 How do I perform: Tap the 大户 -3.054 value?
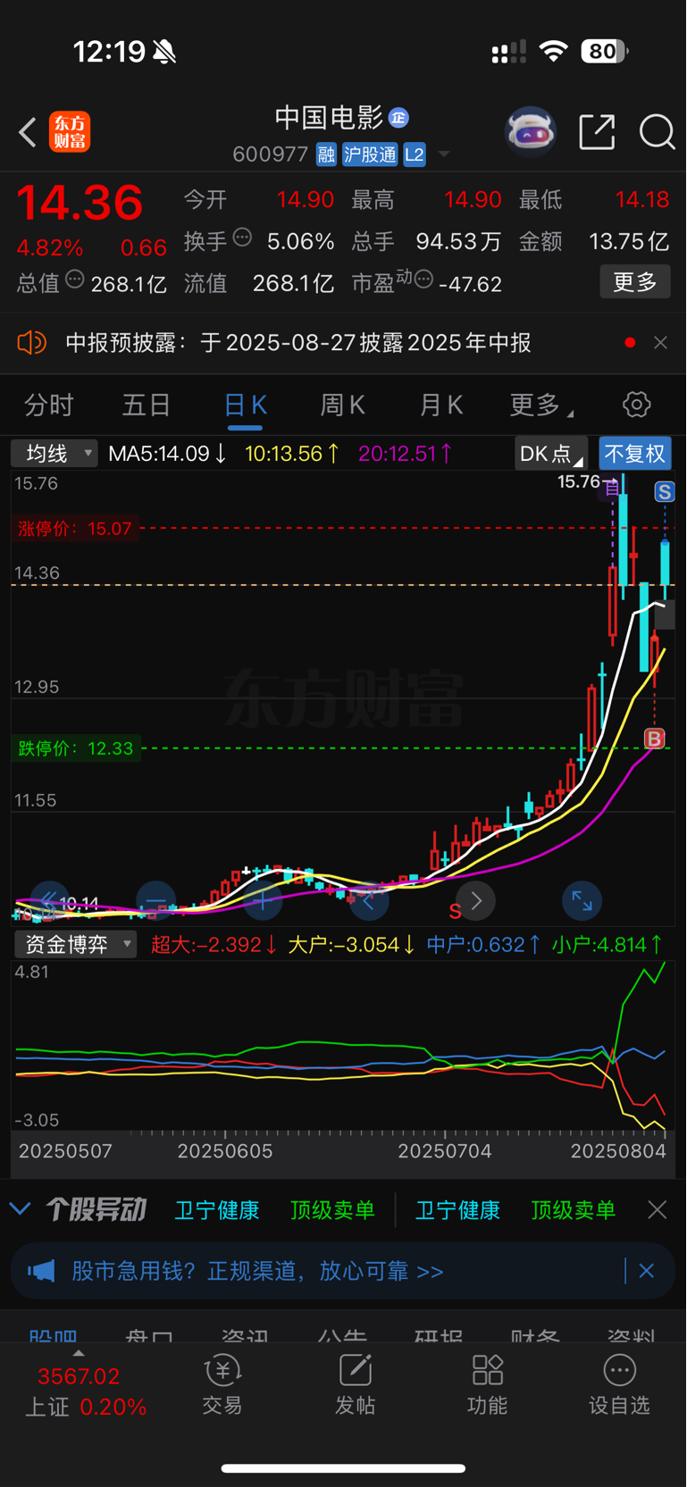pyautogui.click(x=352, y=944)
